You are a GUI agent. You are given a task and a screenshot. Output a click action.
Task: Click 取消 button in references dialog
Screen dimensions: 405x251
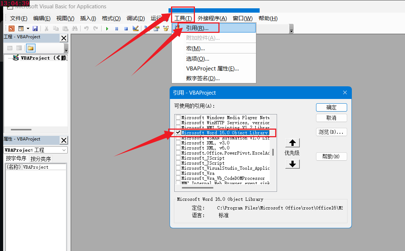[x=331, y=118]
